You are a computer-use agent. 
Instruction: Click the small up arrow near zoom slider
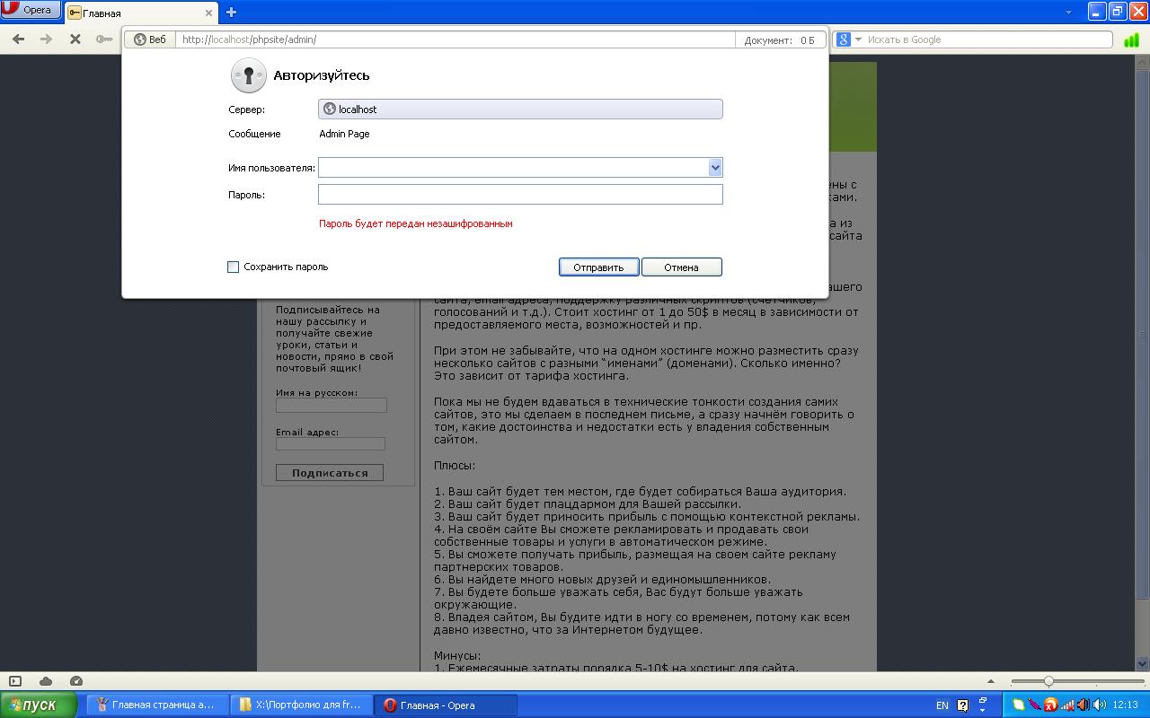pos(991,682)
